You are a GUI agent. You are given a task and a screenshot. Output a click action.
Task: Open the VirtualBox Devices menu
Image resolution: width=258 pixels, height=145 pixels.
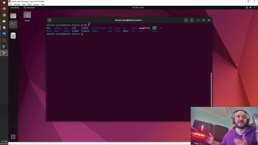tap(36, 4)
